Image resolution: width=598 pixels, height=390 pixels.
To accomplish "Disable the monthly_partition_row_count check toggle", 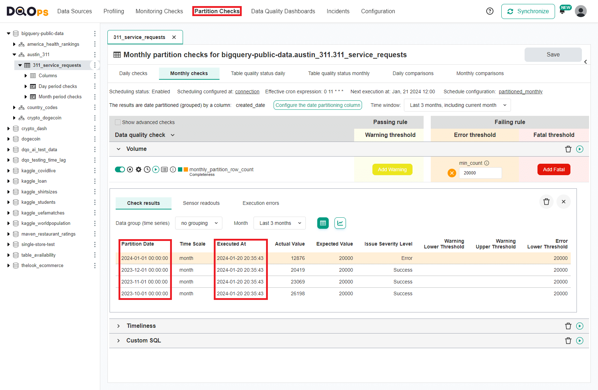I will (x=120, y=169).
